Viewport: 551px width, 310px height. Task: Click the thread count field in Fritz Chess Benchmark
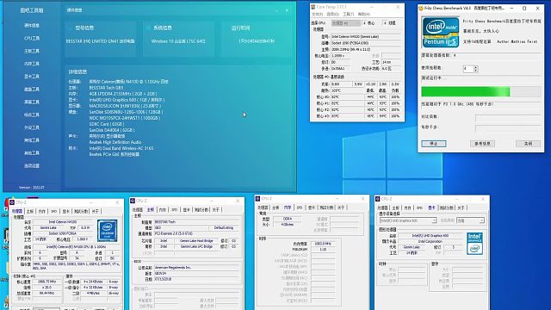point(468,69)
